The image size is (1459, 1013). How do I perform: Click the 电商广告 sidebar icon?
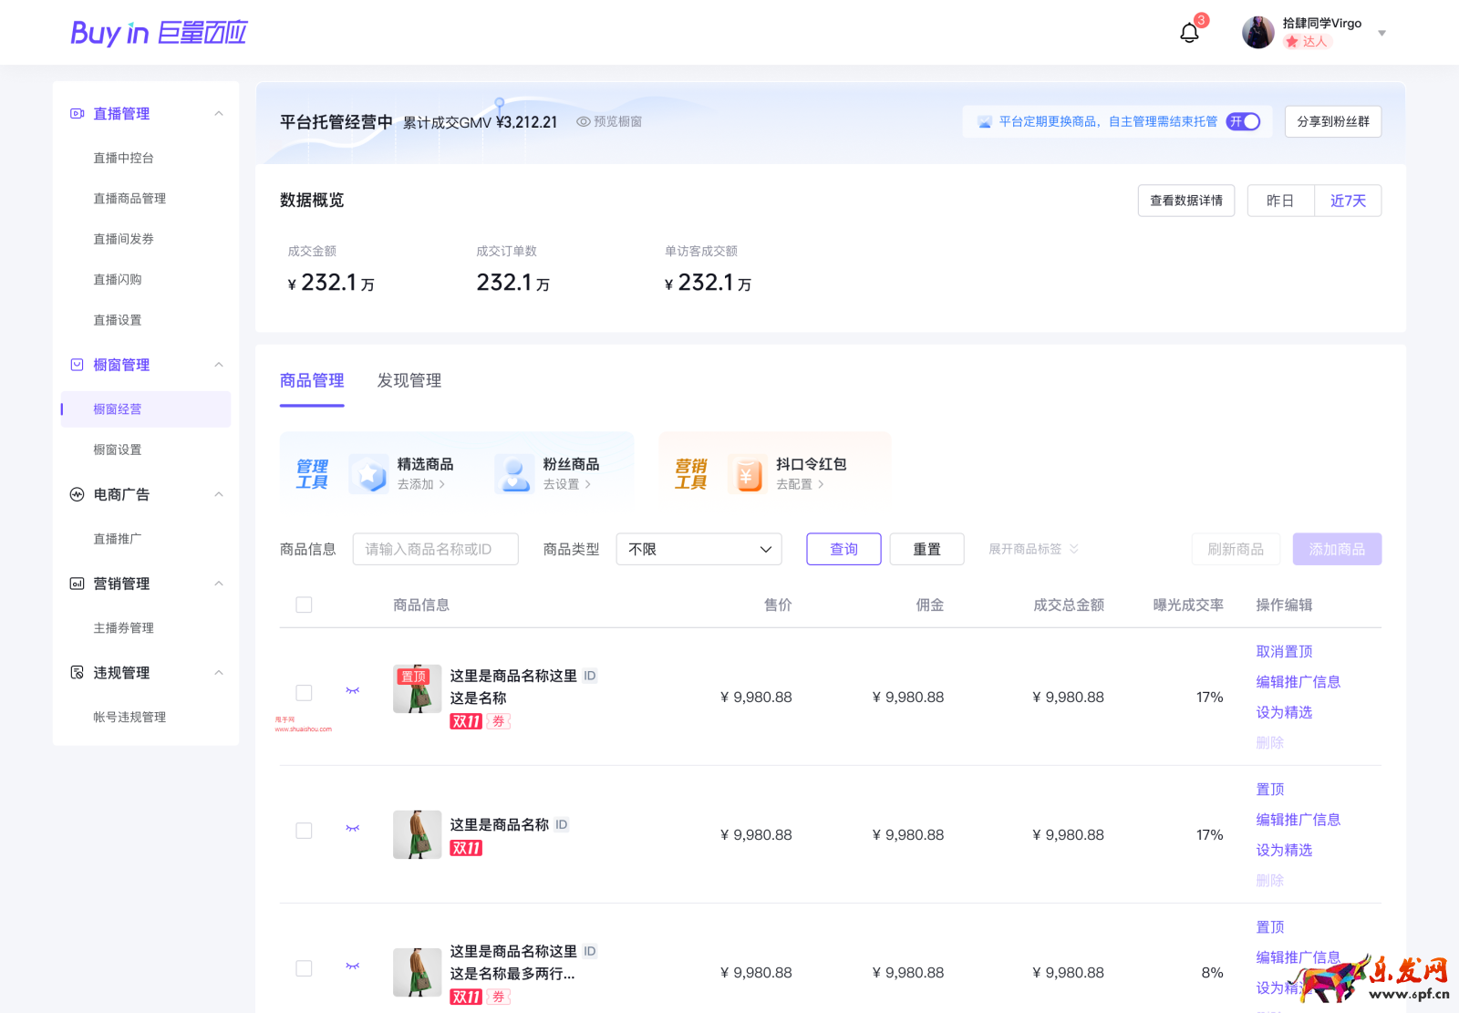[x=77, y=494]
